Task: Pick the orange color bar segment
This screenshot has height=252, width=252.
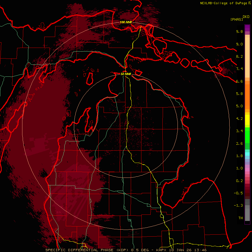Action: tap(247, 96)
